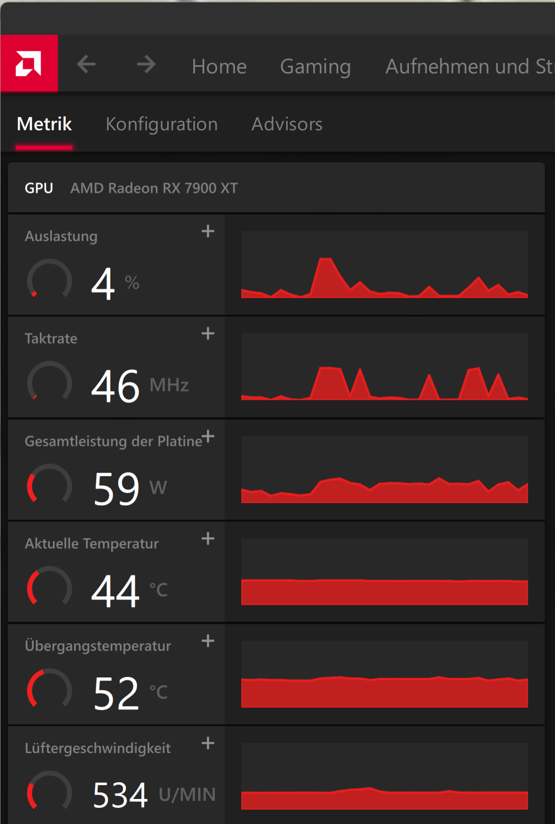Click the Aktuelle Temperatur label
The height and width of the screenshot is (824, 555).
point(92,543)
